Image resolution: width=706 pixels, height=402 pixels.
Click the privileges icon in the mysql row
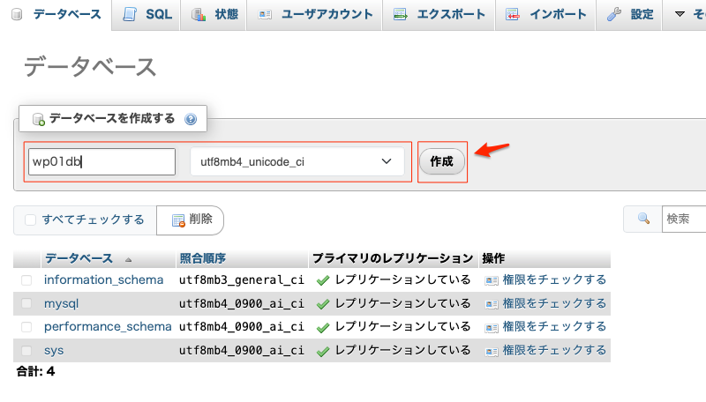(x=492, y=303)
